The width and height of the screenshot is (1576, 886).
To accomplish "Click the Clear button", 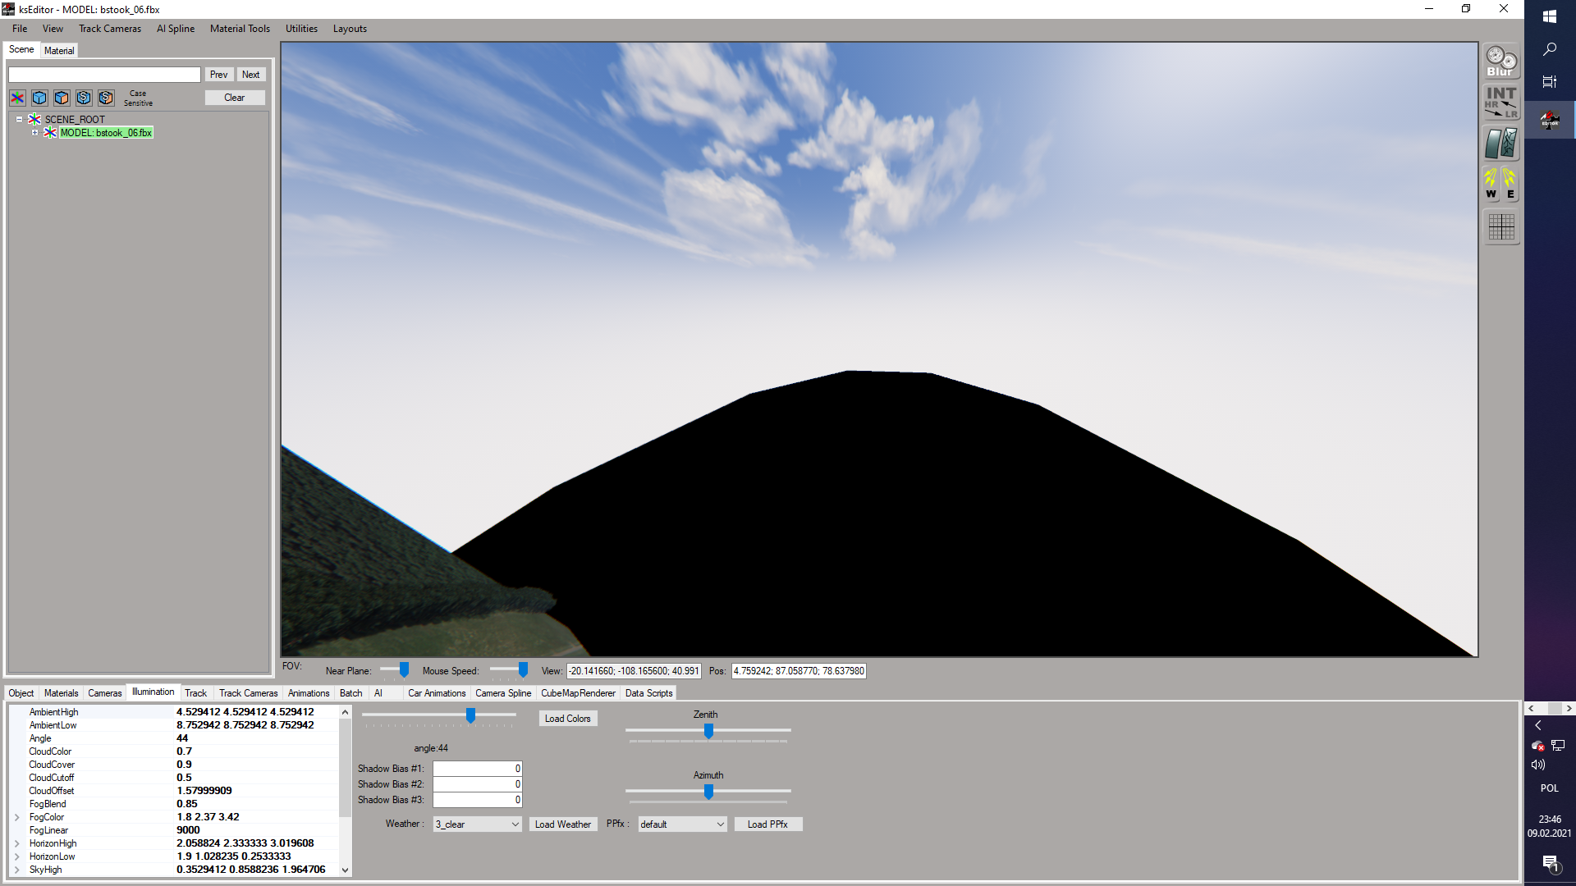I will pos(235,98).
